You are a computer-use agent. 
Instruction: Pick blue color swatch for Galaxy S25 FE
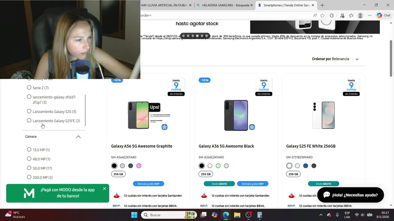pos(306,166)
